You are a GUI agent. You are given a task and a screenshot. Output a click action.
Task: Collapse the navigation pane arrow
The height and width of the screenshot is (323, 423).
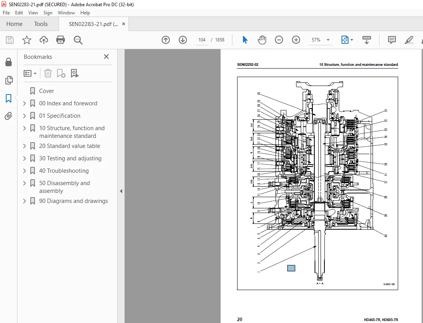coord(121,191)
